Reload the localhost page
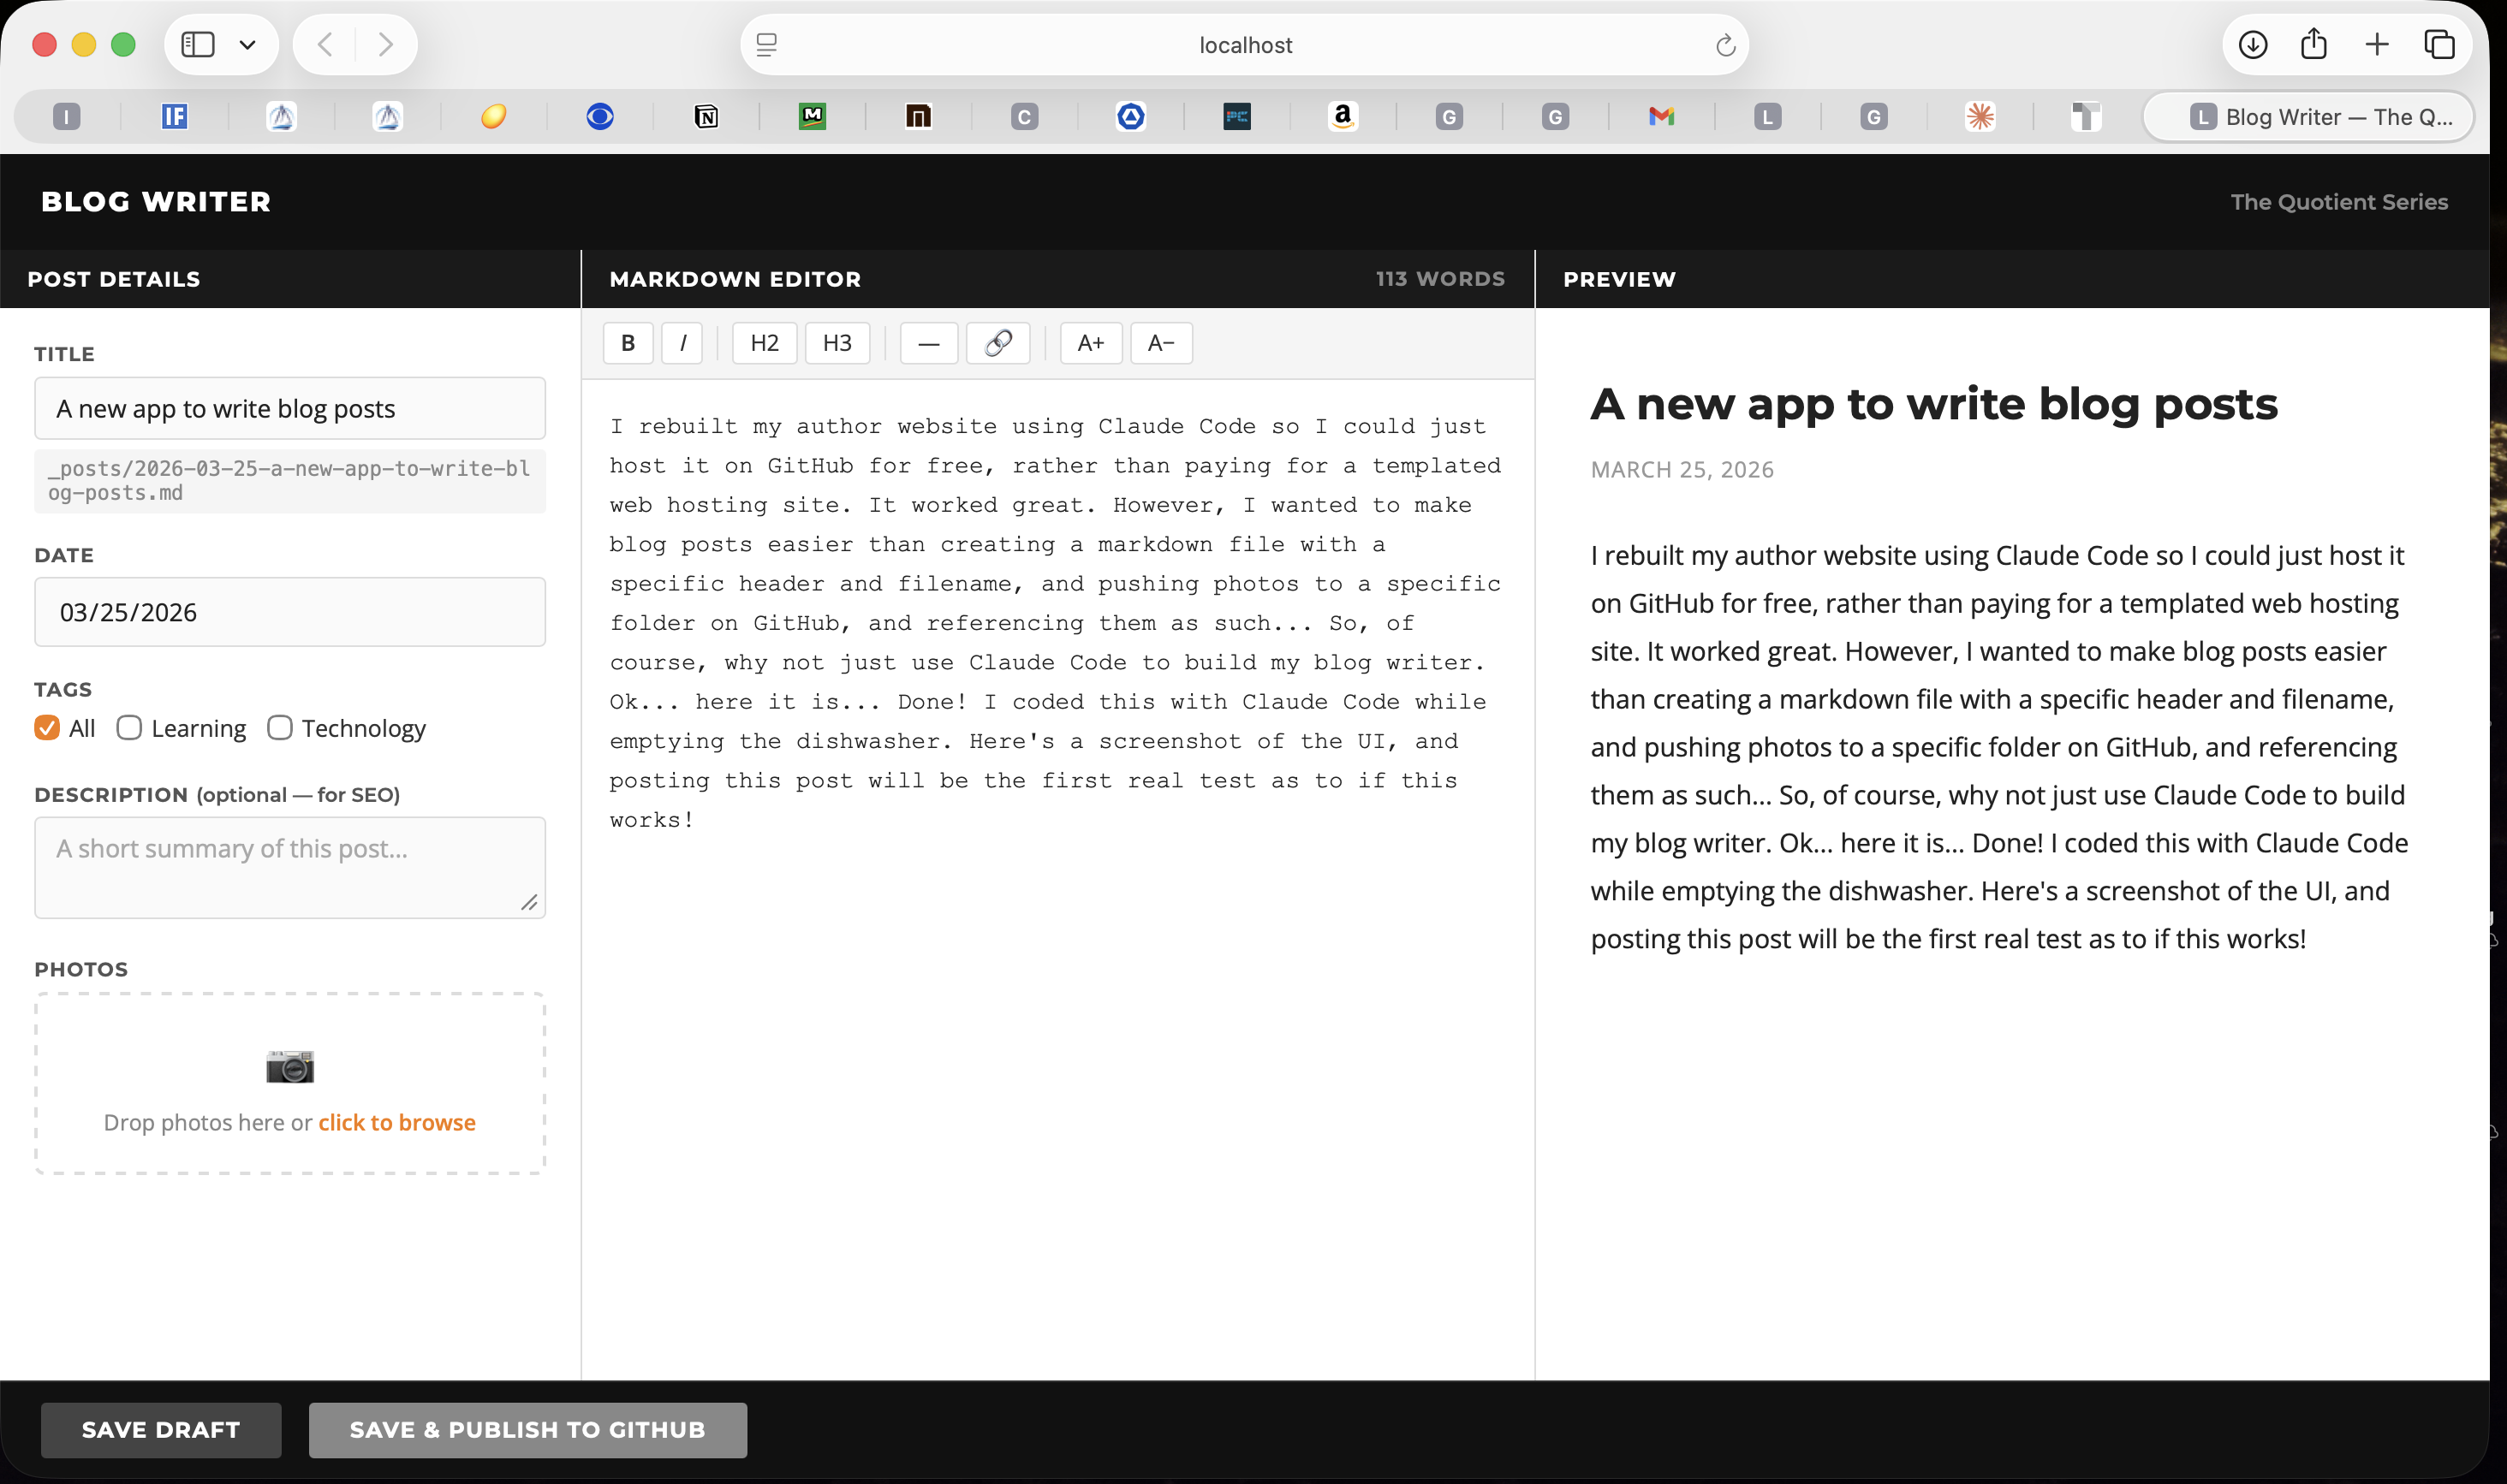Screen dimensions: 2507x1484 (1724, 45)
